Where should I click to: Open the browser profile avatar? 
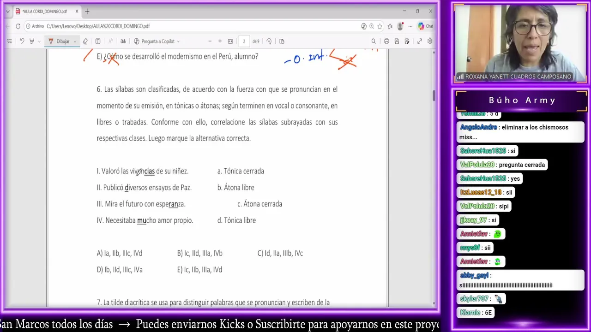click(401, 26)
